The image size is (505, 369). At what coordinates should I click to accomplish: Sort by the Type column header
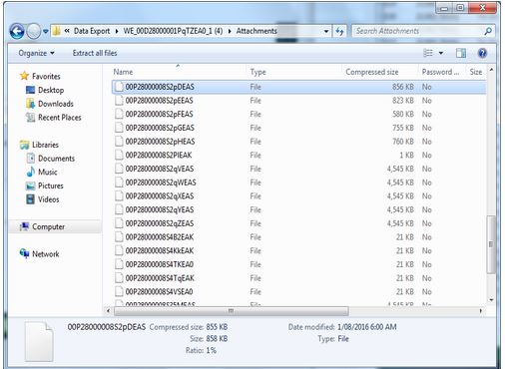pyautogui.click(x=258, y=72)
